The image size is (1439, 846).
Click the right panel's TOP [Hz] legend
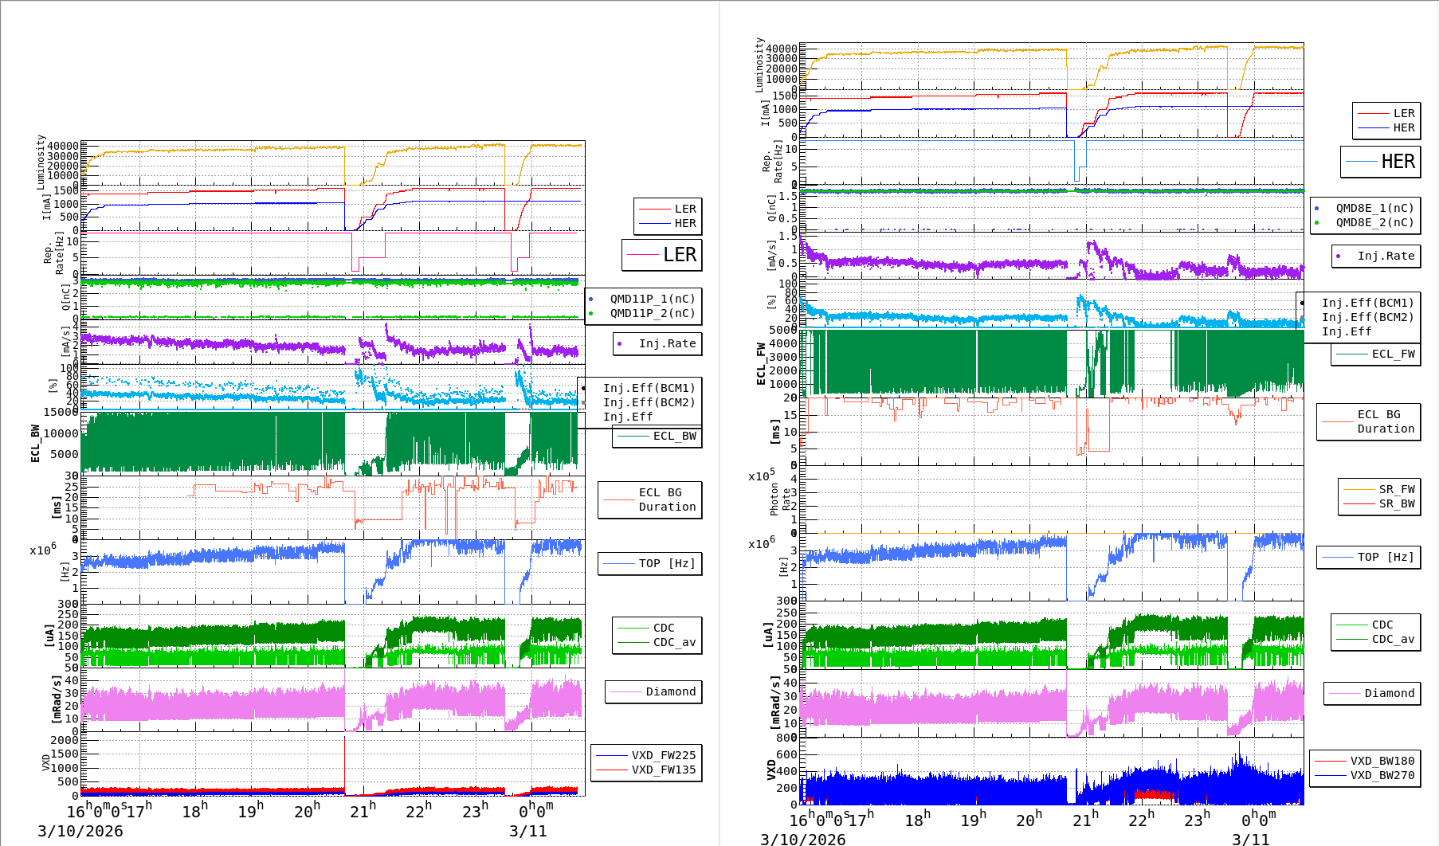[x=1368, y=557]
